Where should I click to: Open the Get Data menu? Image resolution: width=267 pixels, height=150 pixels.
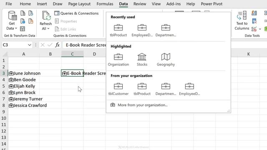click(x=12, y=20)
